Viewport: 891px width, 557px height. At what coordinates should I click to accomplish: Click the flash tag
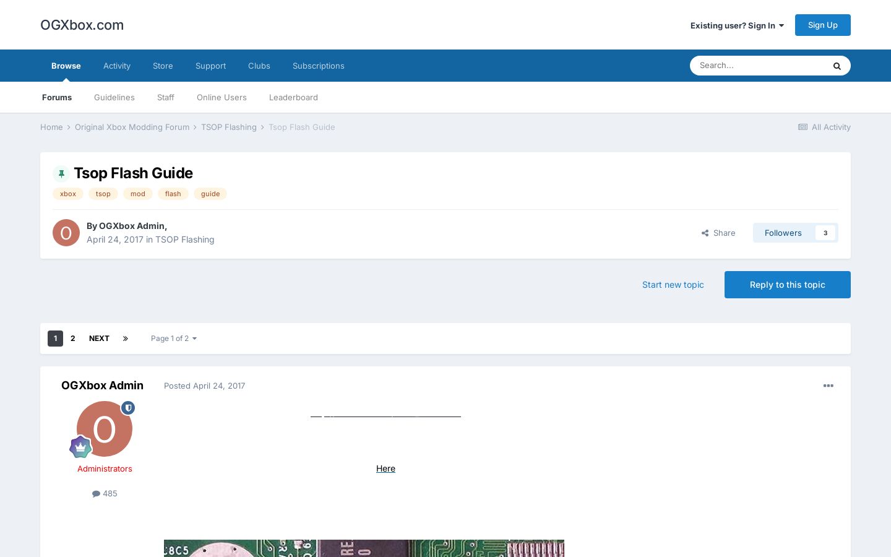[x=173, y=194]
